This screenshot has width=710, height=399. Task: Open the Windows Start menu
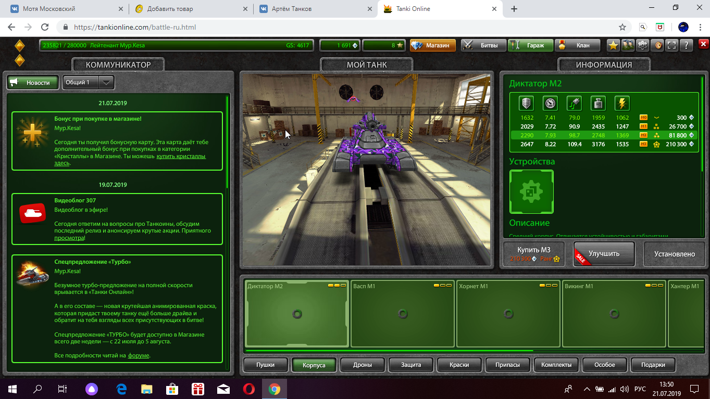pyautogui.click(x=12, y=389)
